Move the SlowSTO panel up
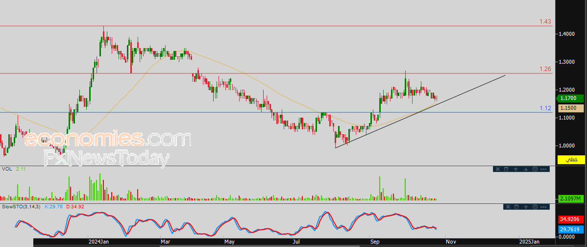This screenshot has width=587, height=247. [x=526, y=207]
